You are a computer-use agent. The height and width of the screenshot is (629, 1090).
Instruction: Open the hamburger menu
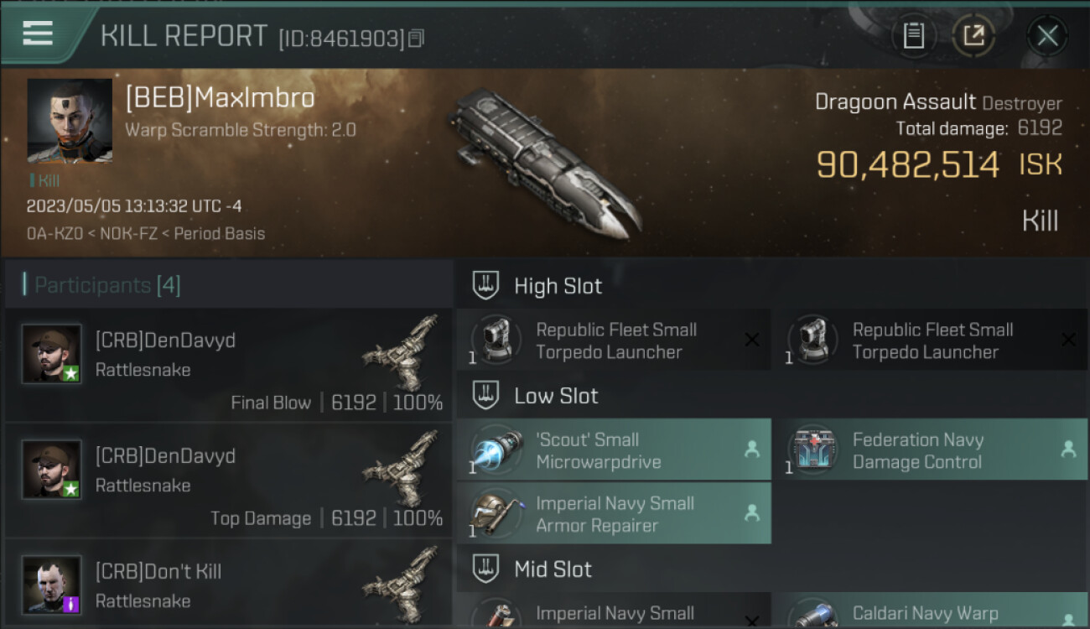[x=38, y=34]
